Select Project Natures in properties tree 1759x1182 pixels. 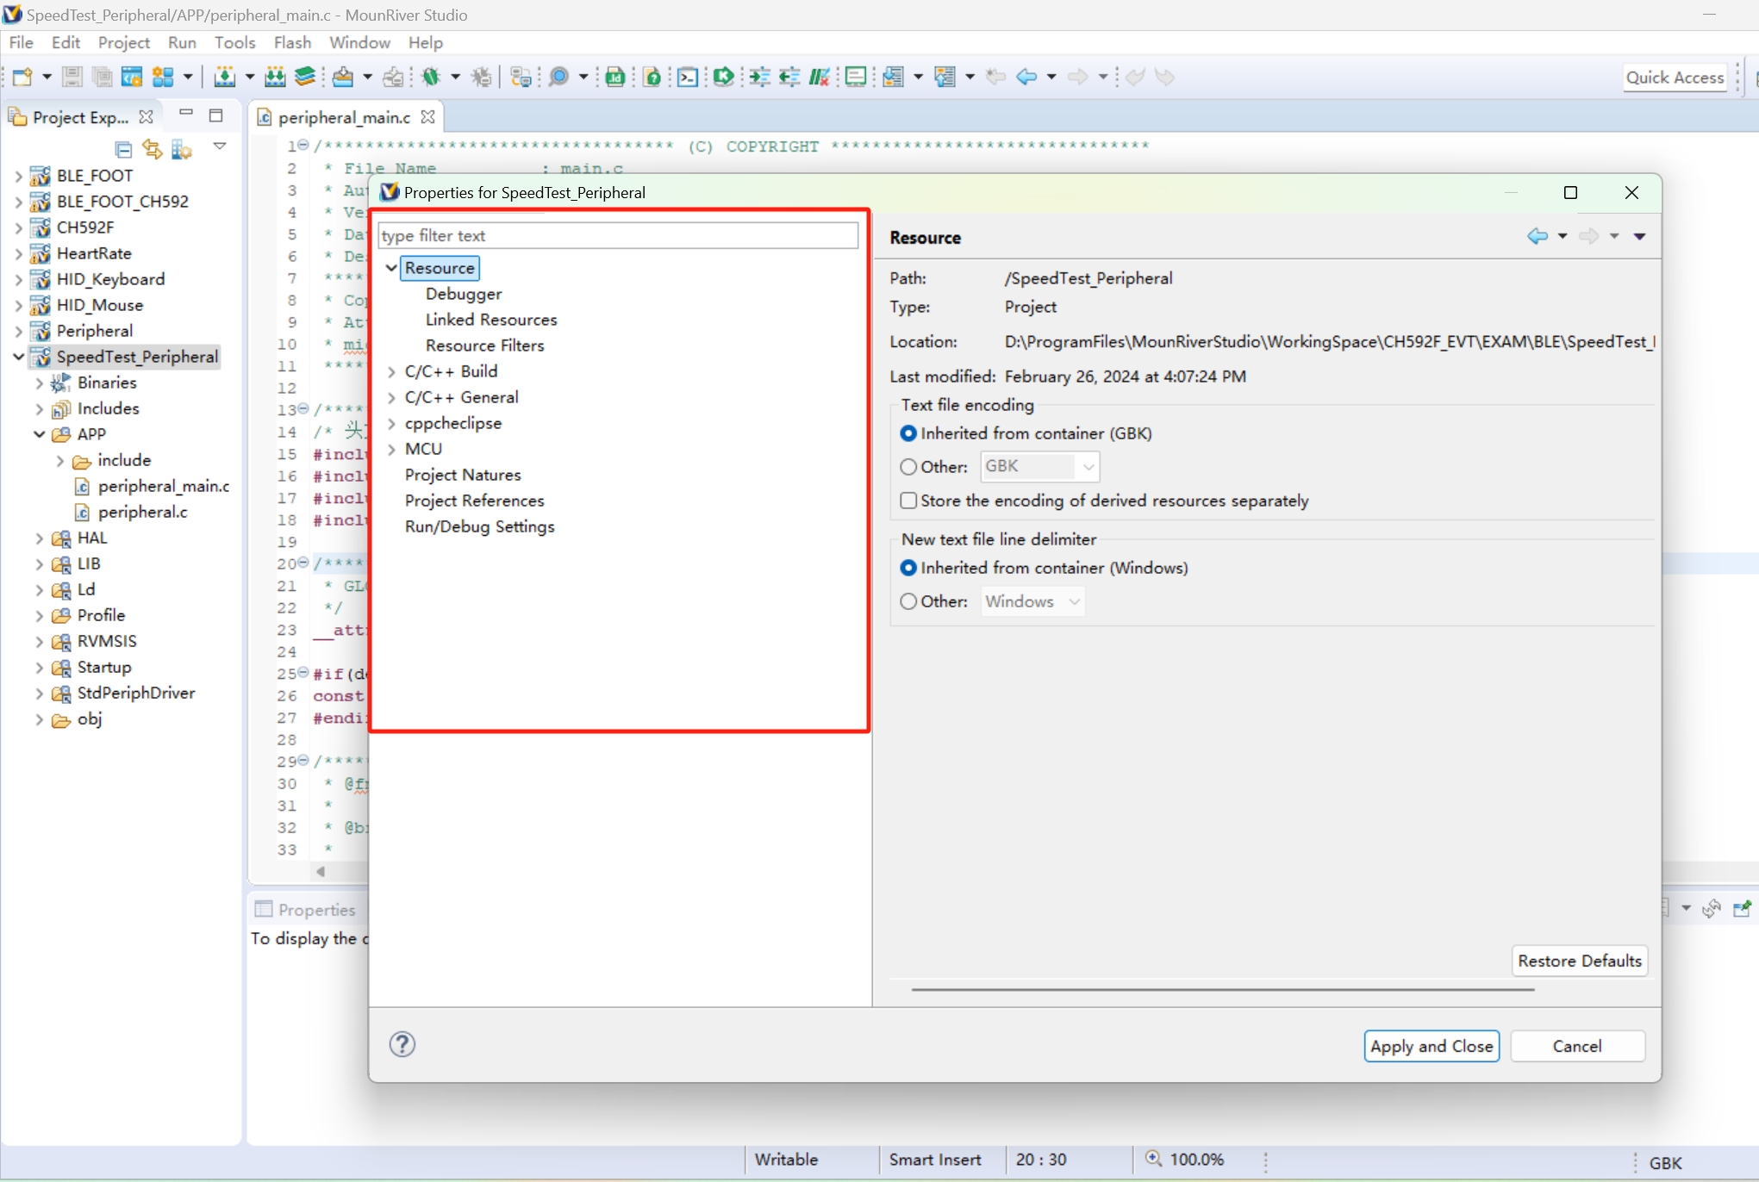click(x=463, y=475)
